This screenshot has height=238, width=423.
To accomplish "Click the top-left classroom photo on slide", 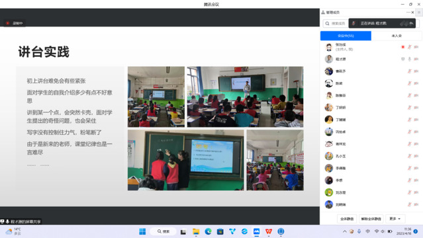I will [156, 97].
